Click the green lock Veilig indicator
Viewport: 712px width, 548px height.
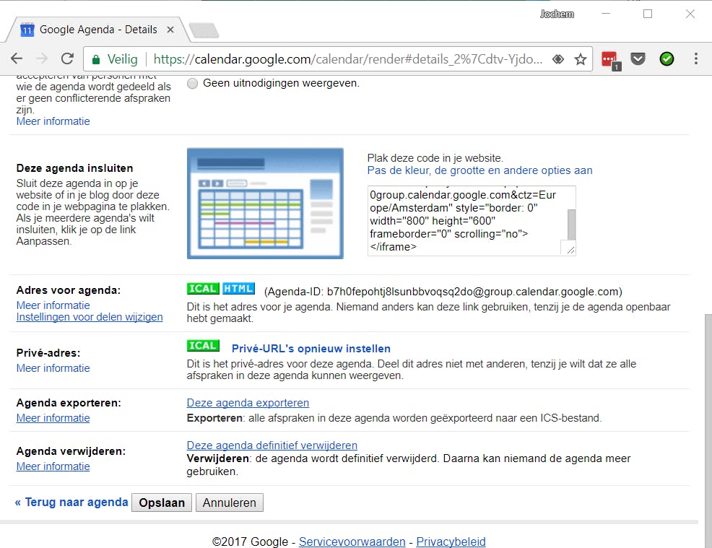114,59
